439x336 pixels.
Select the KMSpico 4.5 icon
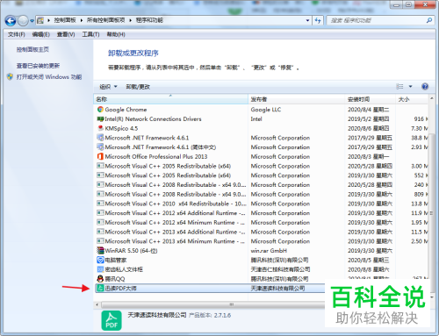coord(100,128)
